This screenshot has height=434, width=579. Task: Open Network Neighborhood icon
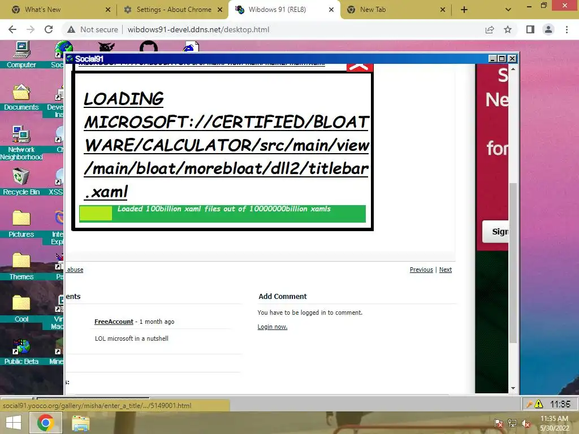pyautogui.click(x=21, y=143)
